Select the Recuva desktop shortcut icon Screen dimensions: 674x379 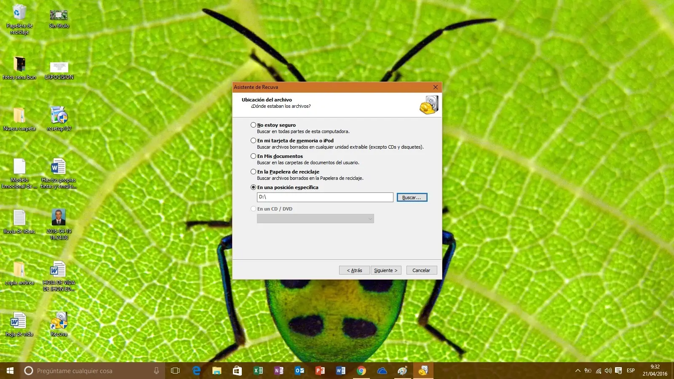tap(59, 325)
